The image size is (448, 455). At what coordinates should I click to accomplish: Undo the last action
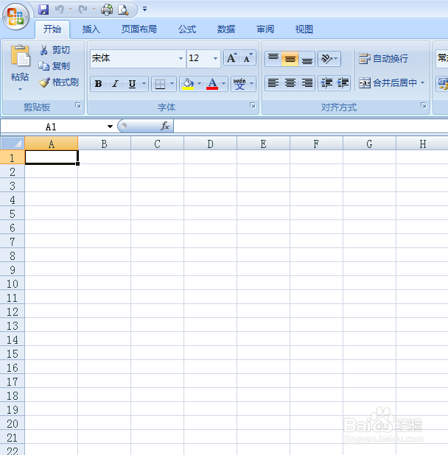tap(59, 10)
